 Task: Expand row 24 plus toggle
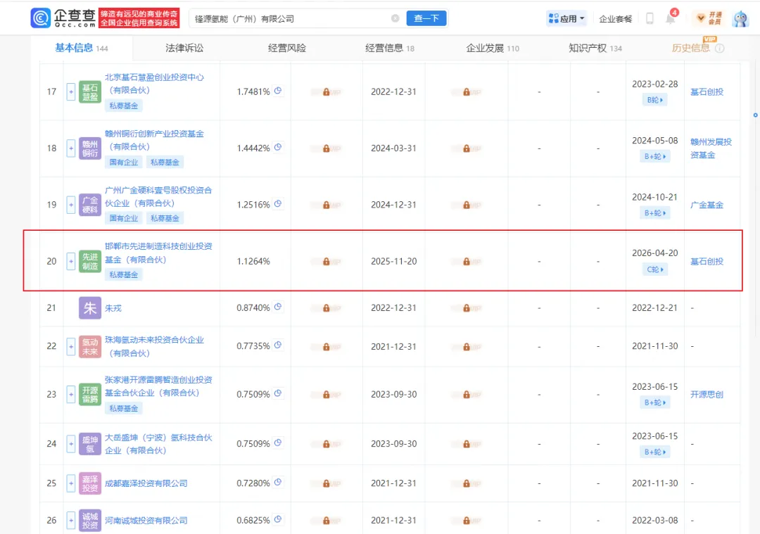tap(71, 444)
